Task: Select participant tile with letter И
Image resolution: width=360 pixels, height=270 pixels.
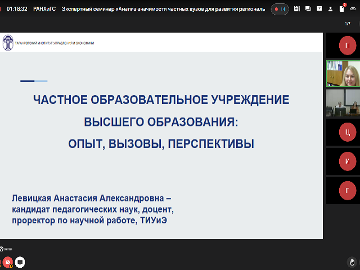Action: tap(343, 161)
